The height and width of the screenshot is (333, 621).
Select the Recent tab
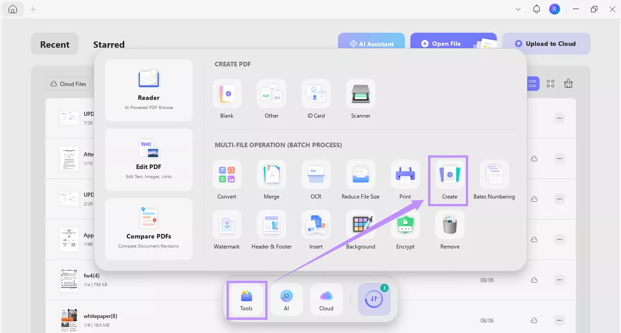click(55, 45)
